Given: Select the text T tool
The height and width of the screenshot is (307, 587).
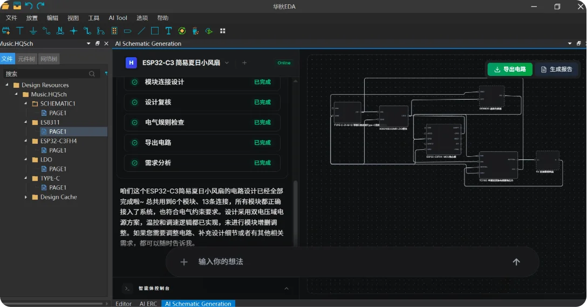Looking at the screenshot, I should click(168, 31).
